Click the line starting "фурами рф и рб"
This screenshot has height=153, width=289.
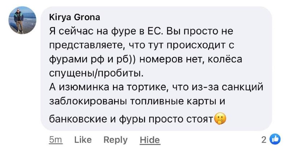click(140, 60)
